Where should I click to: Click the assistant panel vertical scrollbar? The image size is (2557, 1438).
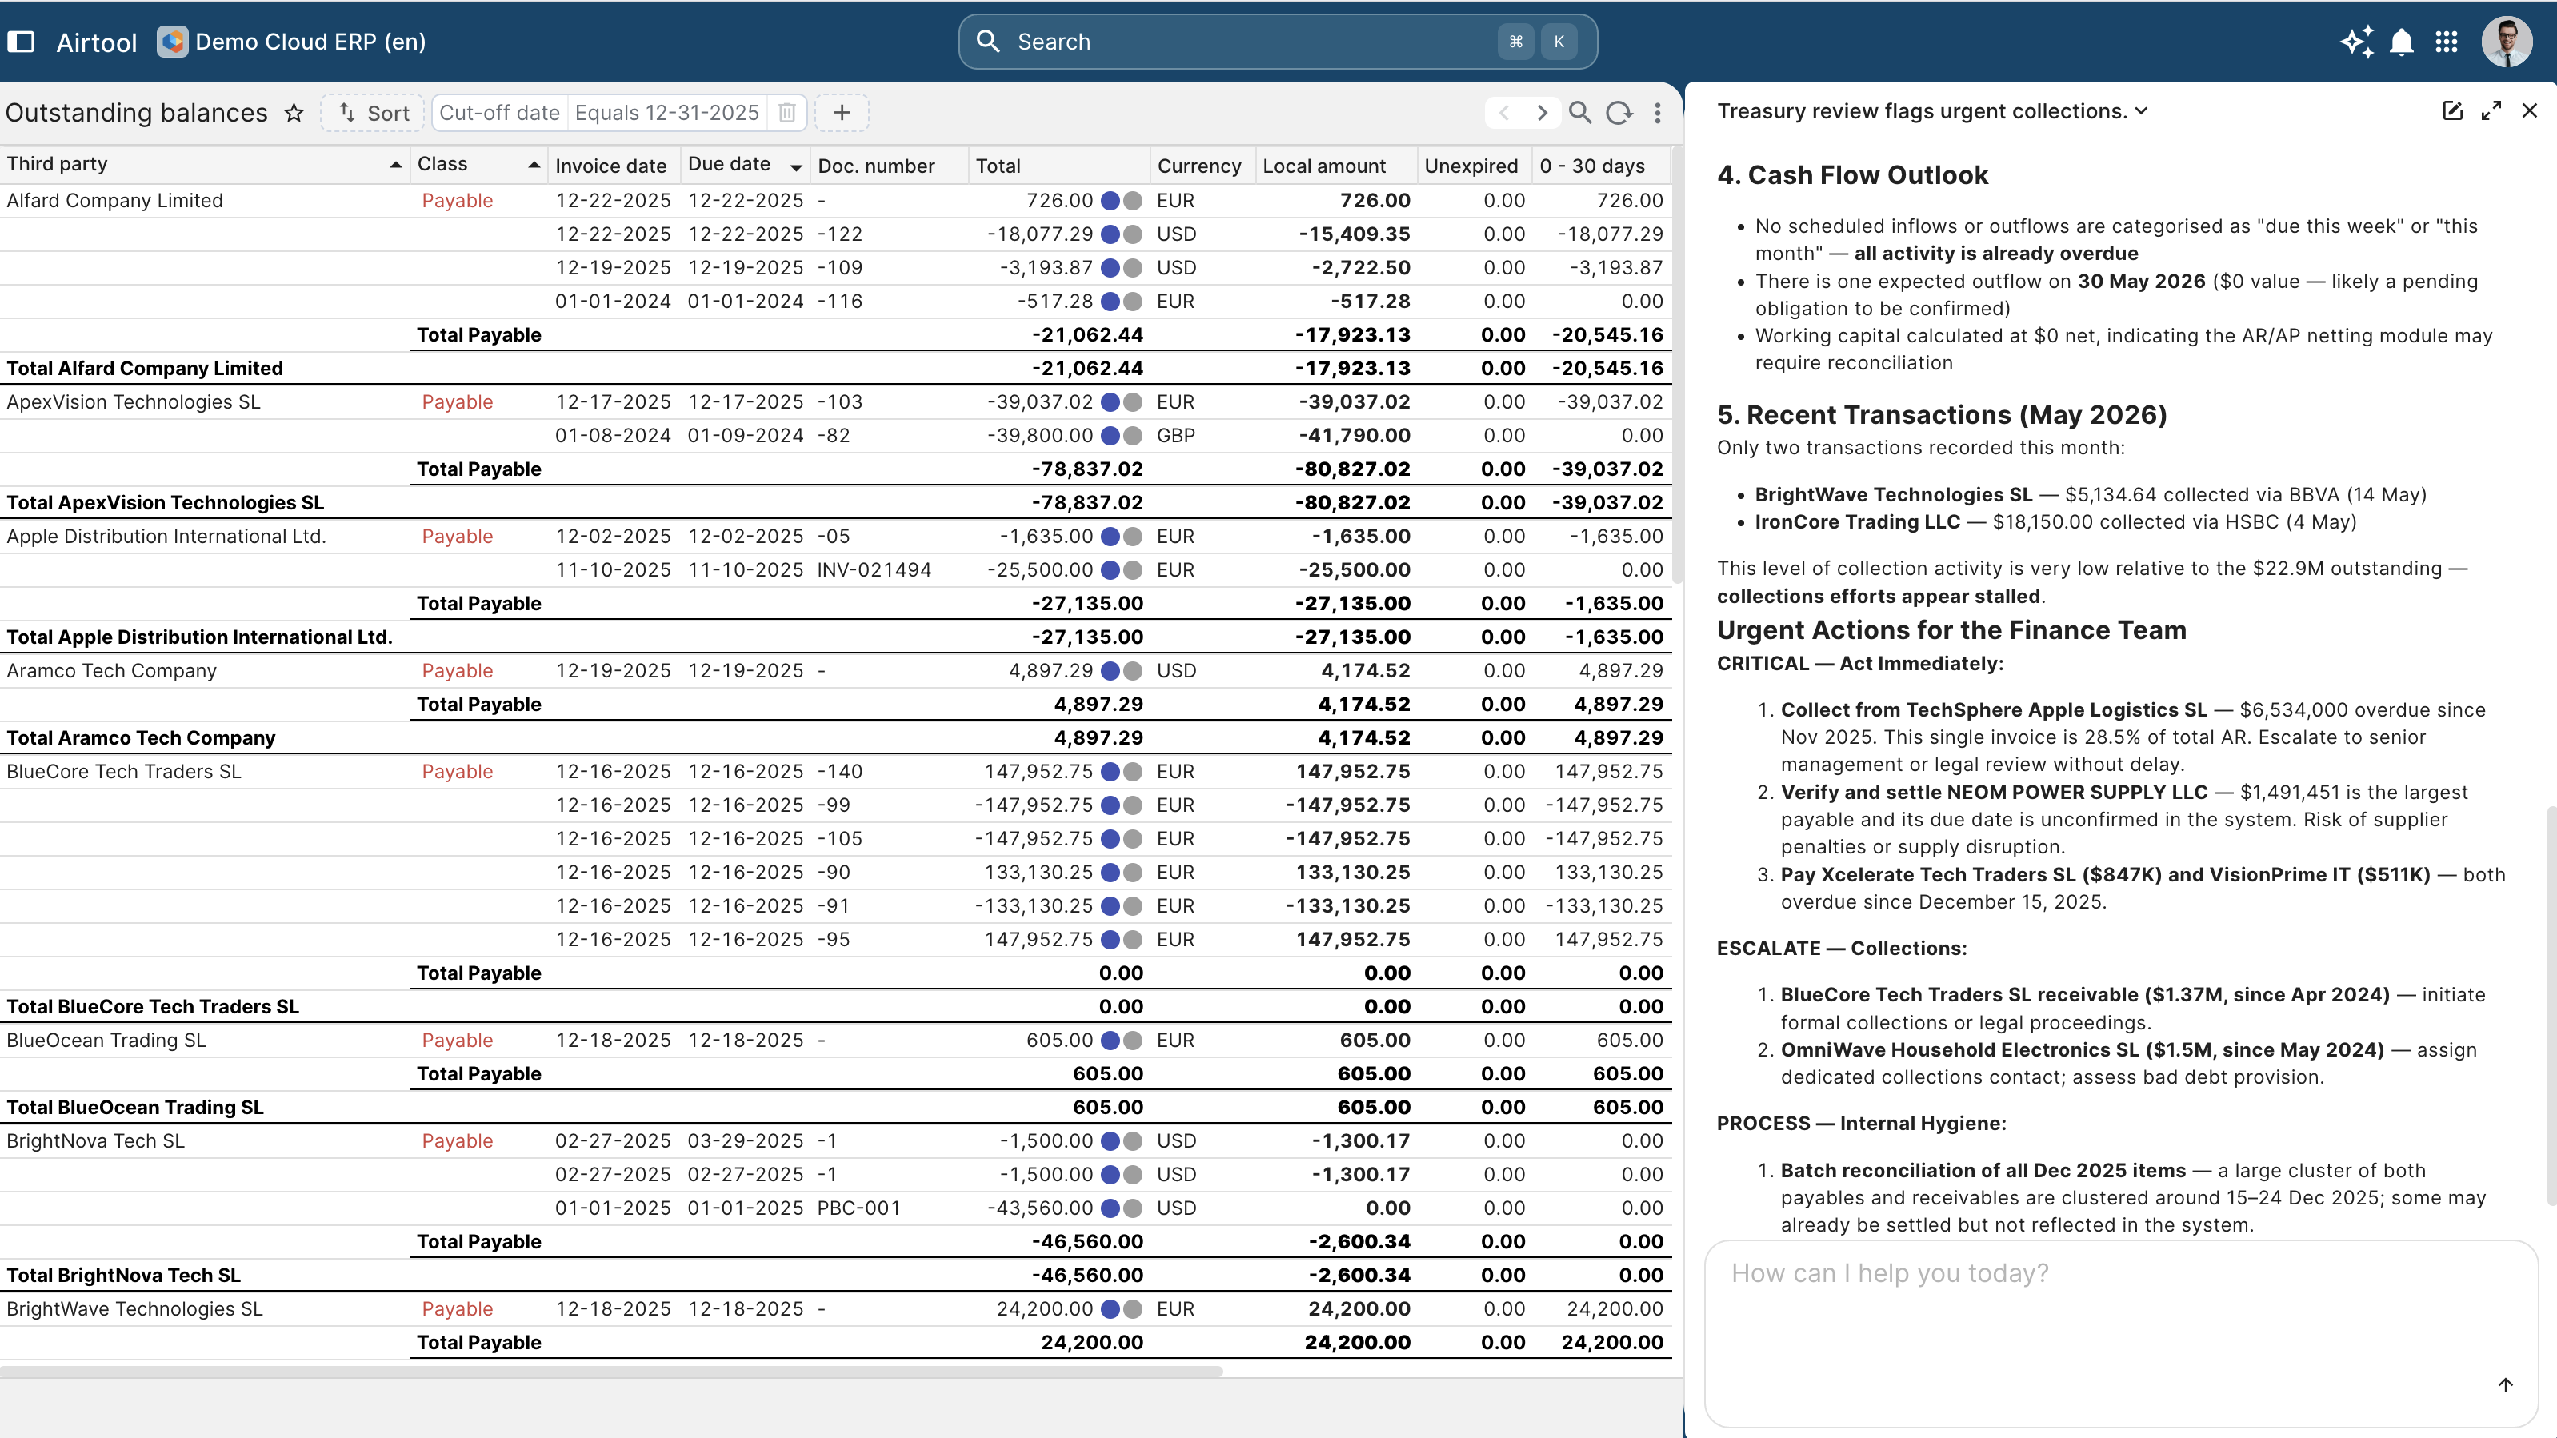point(2551,1005)
